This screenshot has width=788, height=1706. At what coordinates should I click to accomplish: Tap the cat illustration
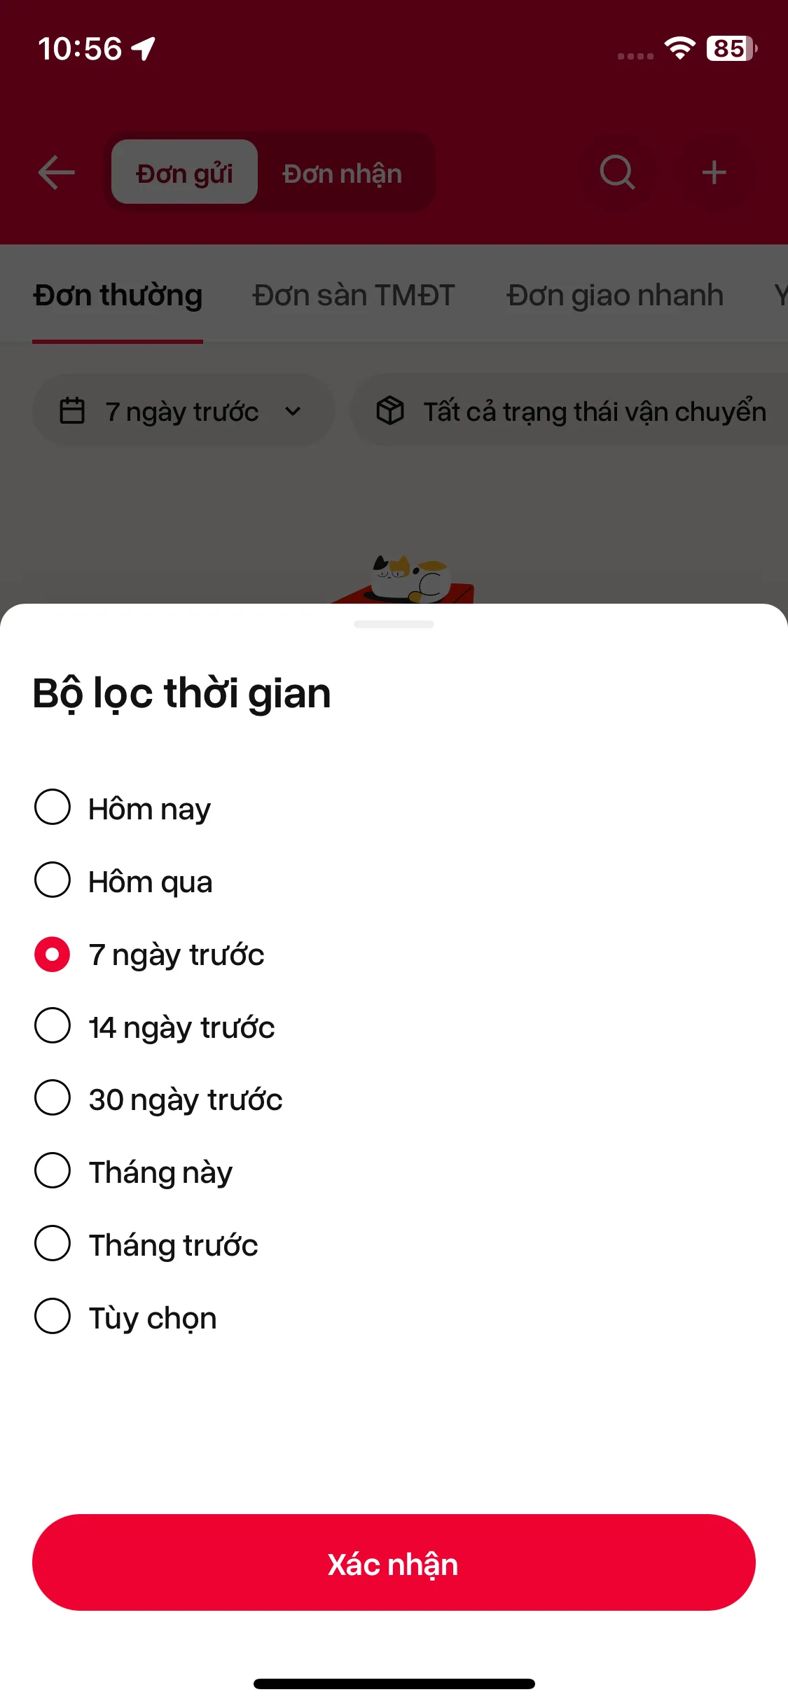(410, 578)
